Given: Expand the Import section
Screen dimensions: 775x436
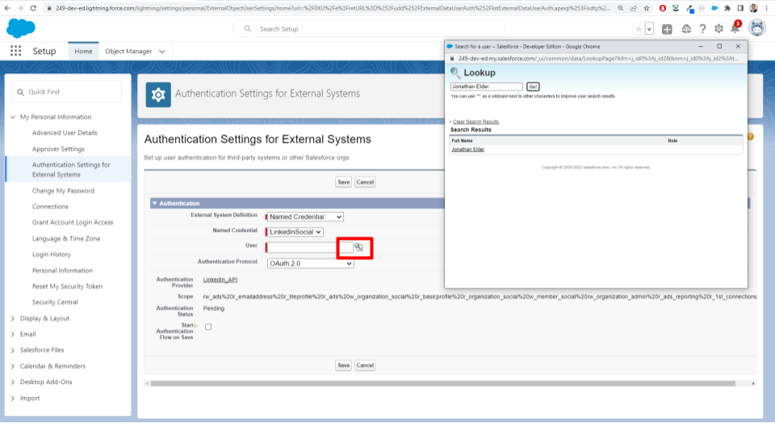Looking at the screenshot, I should pyautogui.click(x=13, y=398).
